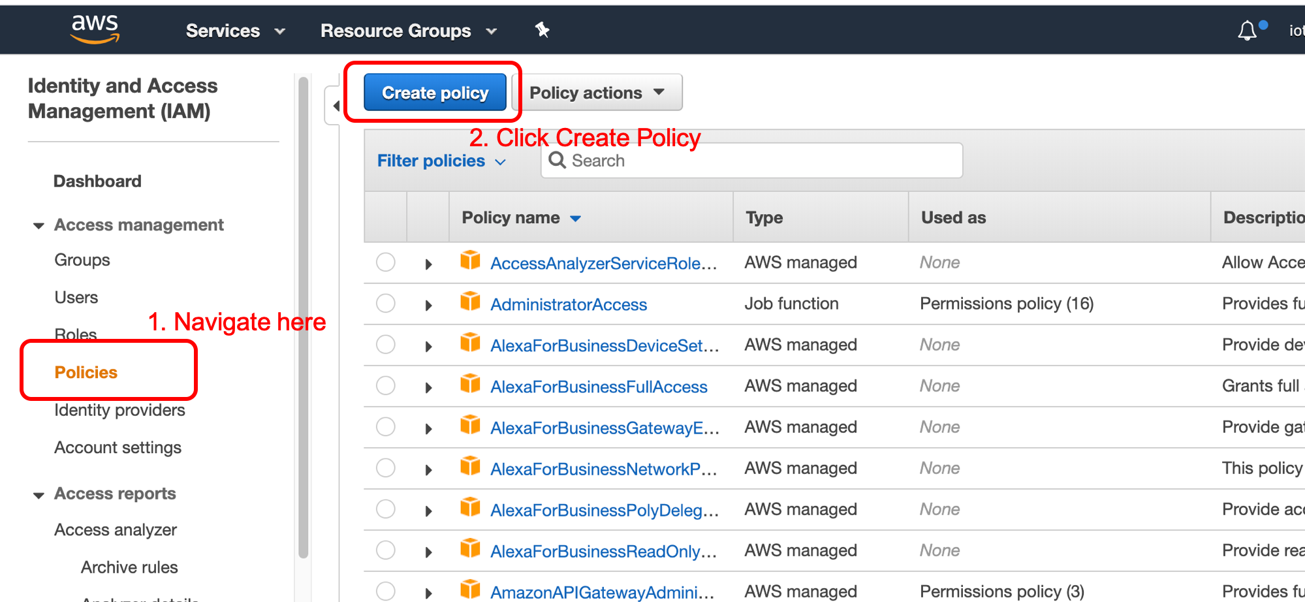Click the policy icon beside AlexaForBusinessGatewayE

tap(470, 425)
